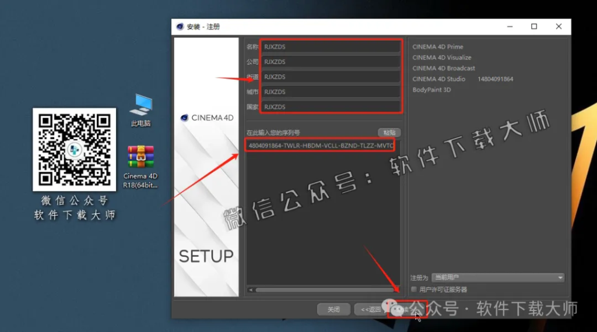This screenshot has width=597, height=332.
Task: Minimize the 安装 - 注册 window
Action: point(510,27)
